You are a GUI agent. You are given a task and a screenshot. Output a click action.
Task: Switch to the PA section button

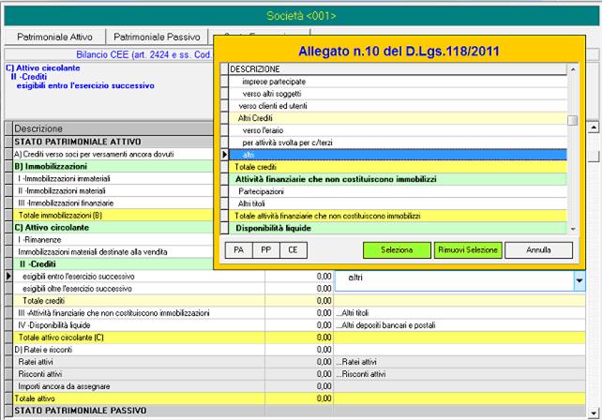pyautogui.click(x=238, y=250)
